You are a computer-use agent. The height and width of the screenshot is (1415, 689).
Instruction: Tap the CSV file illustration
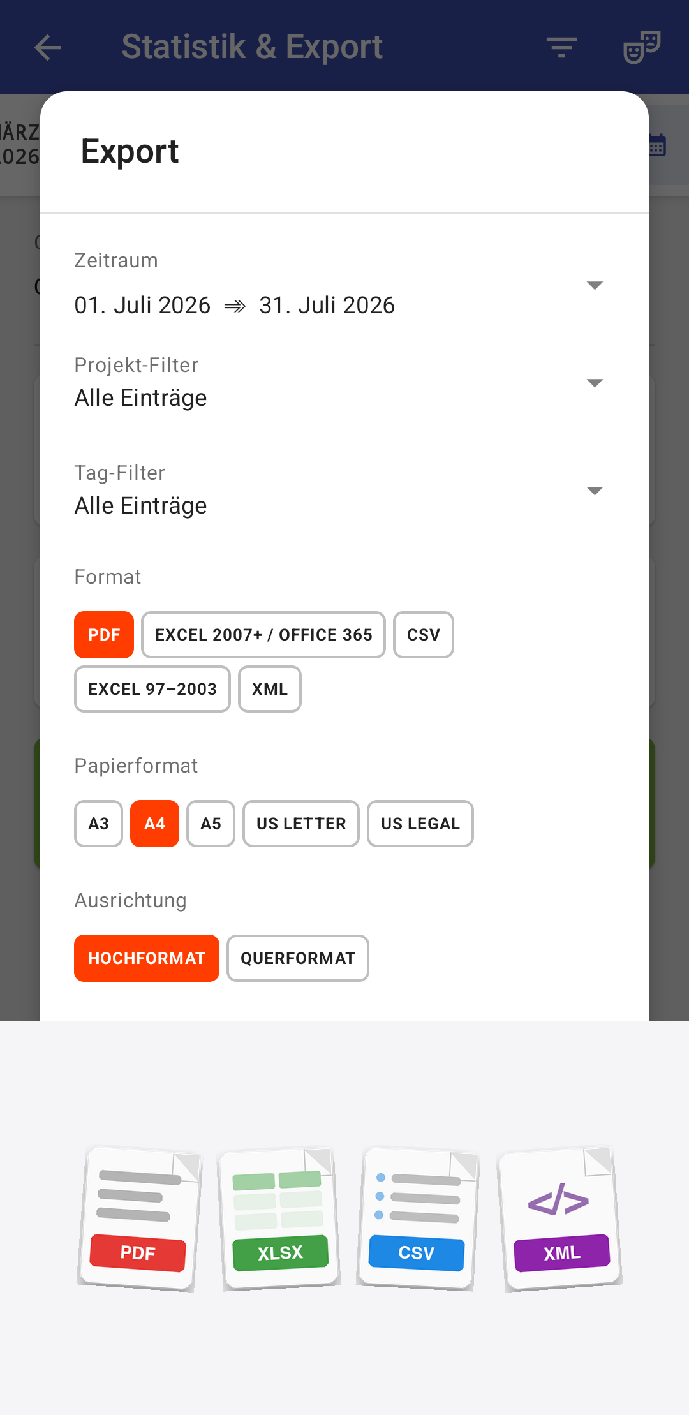(x=418, y=1219)
